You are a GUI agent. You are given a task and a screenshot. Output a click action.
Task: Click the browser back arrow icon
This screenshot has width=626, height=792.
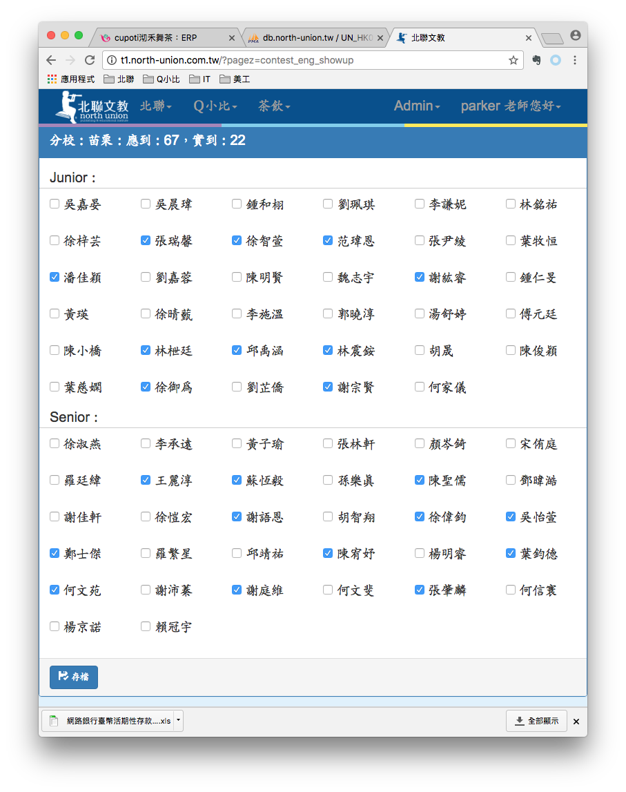click(51, 60)
